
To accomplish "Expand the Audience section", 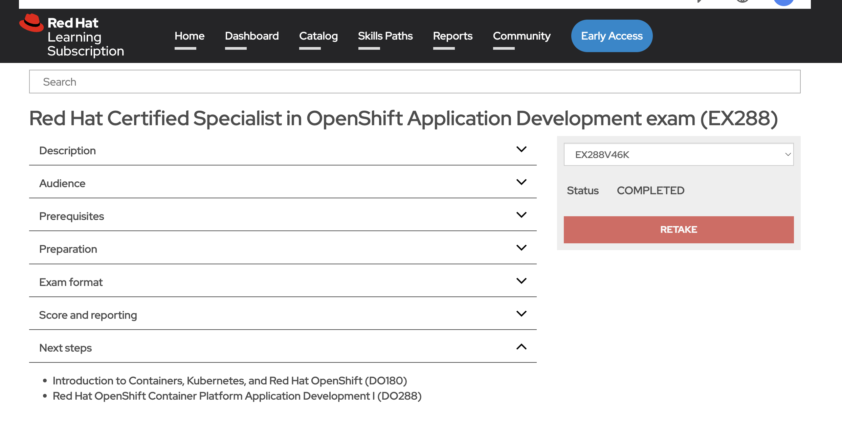I will [x=521, y=182].
